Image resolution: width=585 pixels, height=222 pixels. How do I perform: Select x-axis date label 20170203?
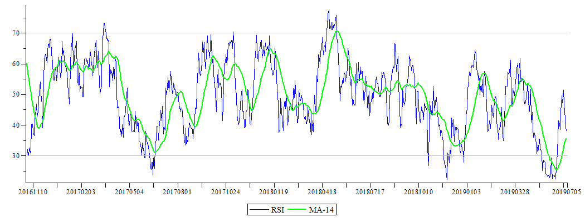pos(82,192)
